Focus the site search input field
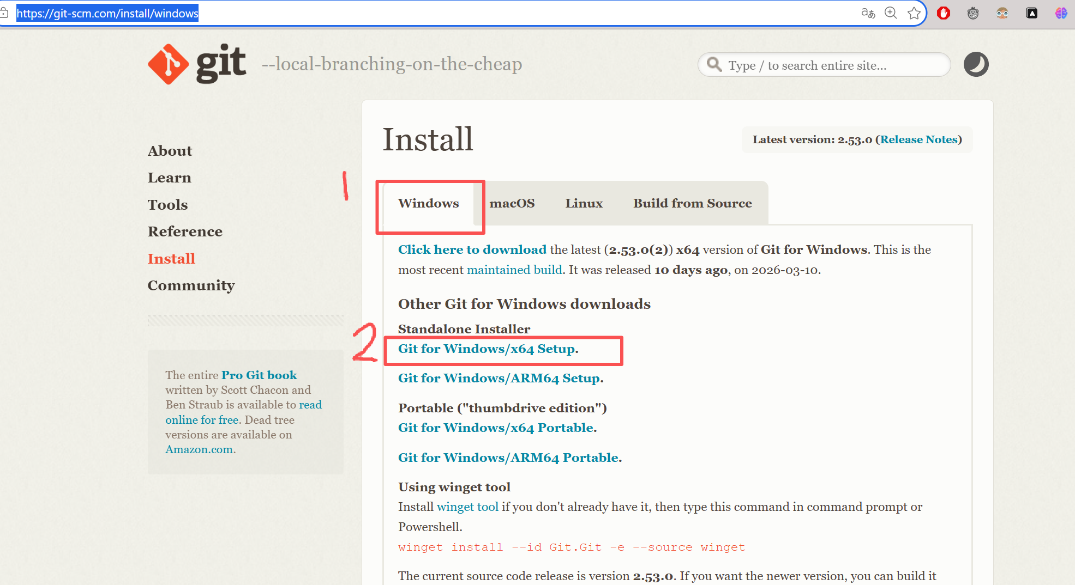 pyautogui.click(x=824, y=65)
